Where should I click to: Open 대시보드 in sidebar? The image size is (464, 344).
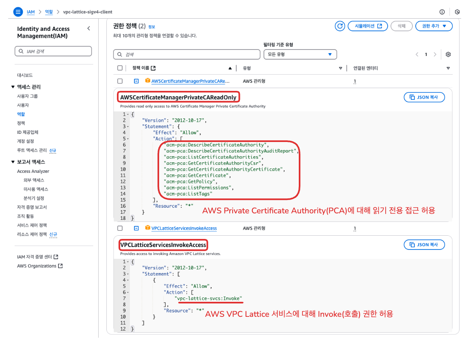25,75
